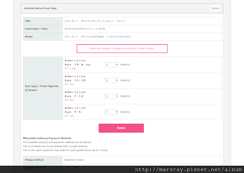244x173 pixels.
Task: Click the Ghibli Museum(Tokyo) venue text
Action: click(x=84, y=37)
